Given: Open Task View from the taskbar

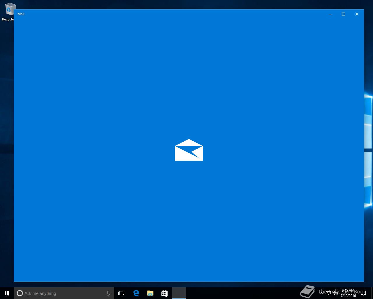Looking at the screenshot, I should [121, 293].
